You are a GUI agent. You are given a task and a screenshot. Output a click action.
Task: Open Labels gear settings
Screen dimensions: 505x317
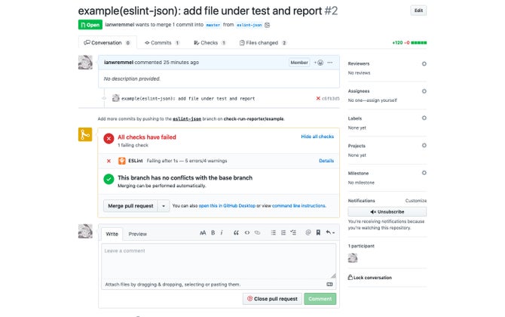(424, 118)
